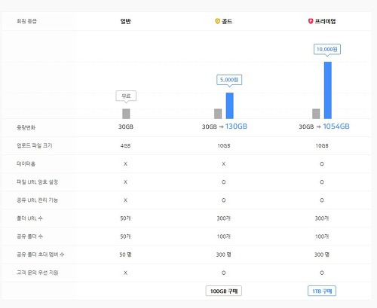The image size is (377, 308).
Task: Click the 회원 등급 row label
Action: click(26, 21)
